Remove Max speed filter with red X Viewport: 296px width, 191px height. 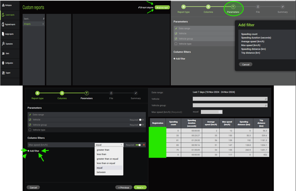tap(144, 145)
